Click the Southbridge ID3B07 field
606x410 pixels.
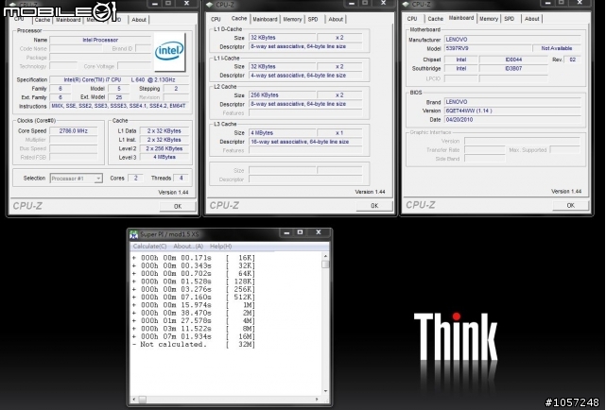[513, 69]
